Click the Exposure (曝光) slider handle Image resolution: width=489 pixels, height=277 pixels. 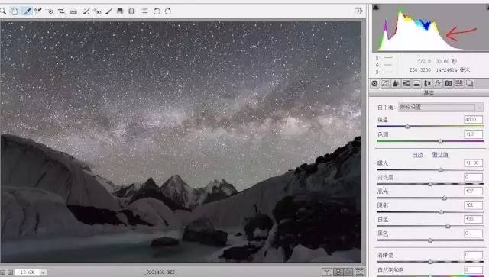click(x=441, y=170)
